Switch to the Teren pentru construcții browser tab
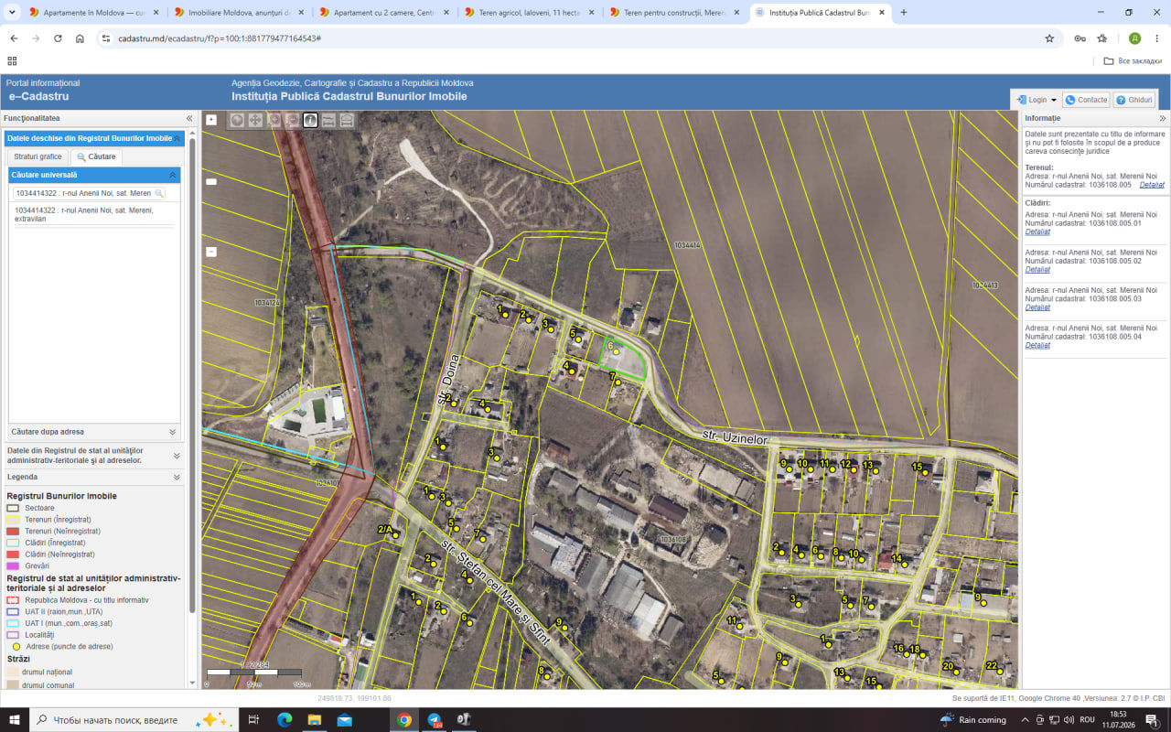The width and height of the screenshot is (1171, 732). pos(676,13)
